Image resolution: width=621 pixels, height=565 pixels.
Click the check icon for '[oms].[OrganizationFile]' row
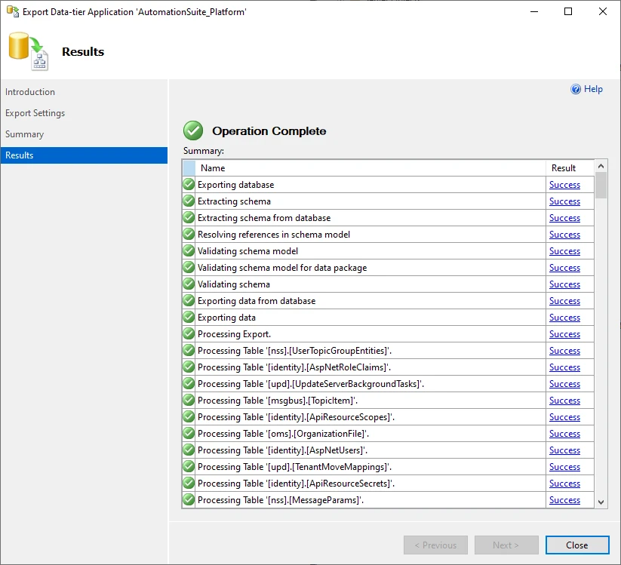coord(189,434)
